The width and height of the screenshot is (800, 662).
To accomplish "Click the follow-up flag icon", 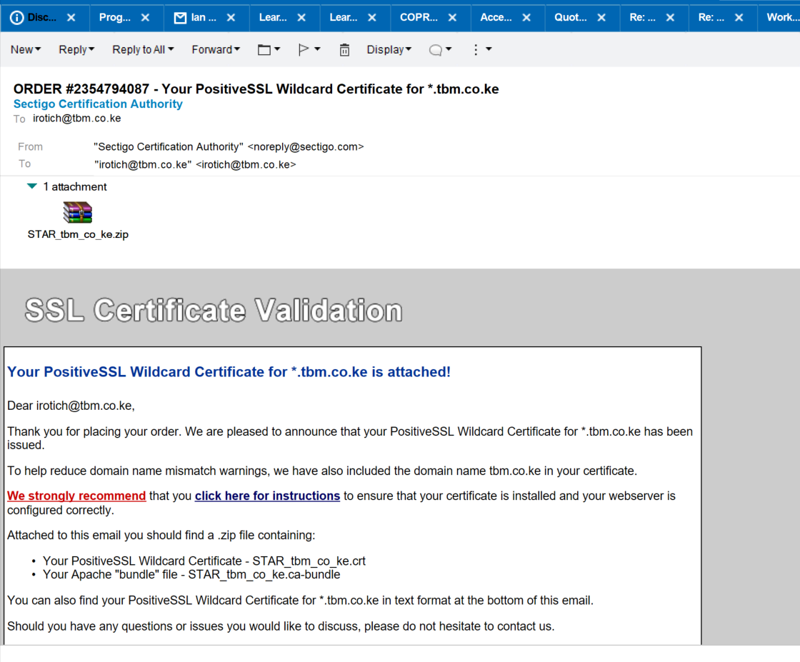I will click(x=309, y=49).
